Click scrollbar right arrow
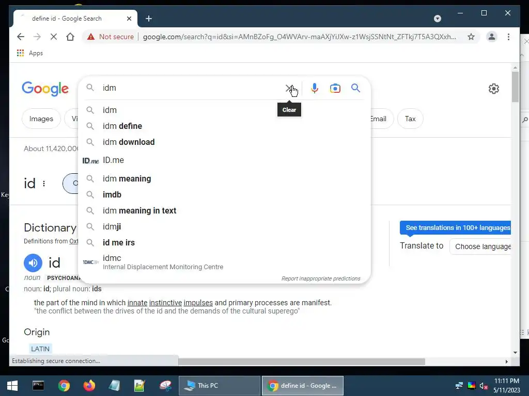Image resolution: width=529 pixels, height=396 pixels. [506, 361]
